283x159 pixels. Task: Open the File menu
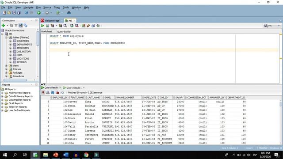coord(3,8)
